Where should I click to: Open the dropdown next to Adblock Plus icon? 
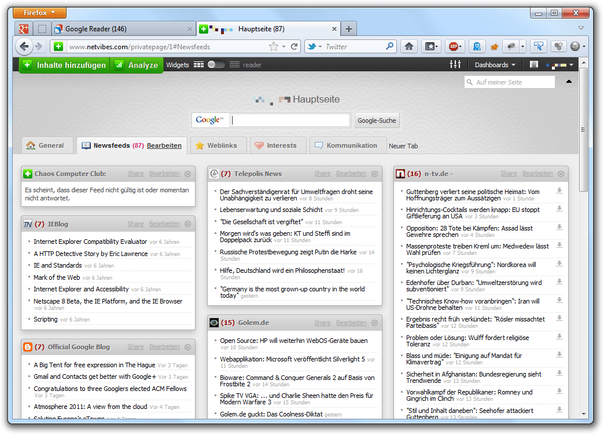(x=461, y=47)
